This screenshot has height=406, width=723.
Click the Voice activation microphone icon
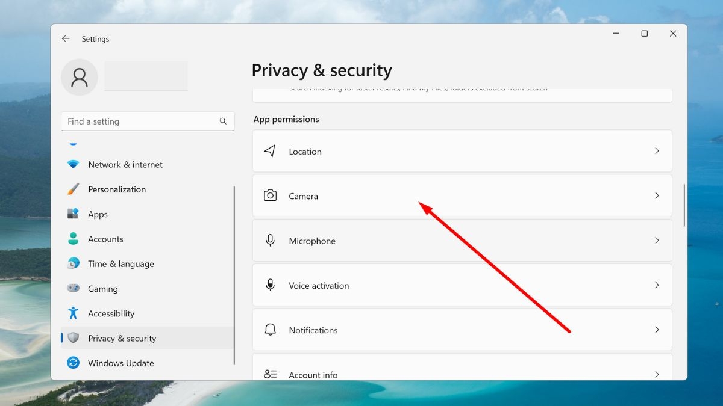tap(270, 285)
